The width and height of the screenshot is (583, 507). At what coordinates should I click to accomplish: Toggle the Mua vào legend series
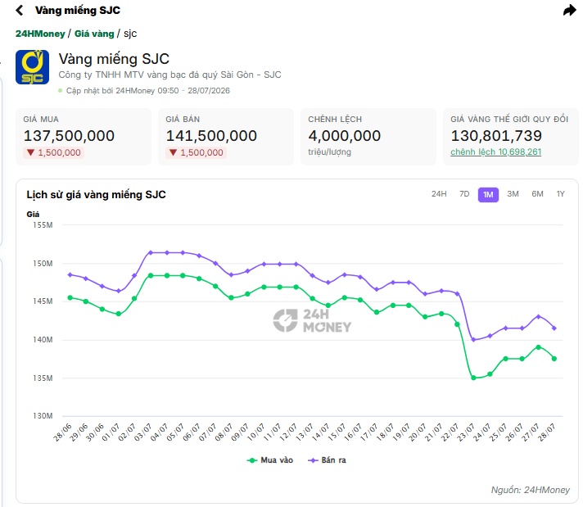[x=270, y=460]
